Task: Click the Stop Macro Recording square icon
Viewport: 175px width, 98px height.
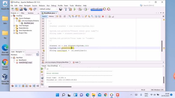Action: coord(106,16)
